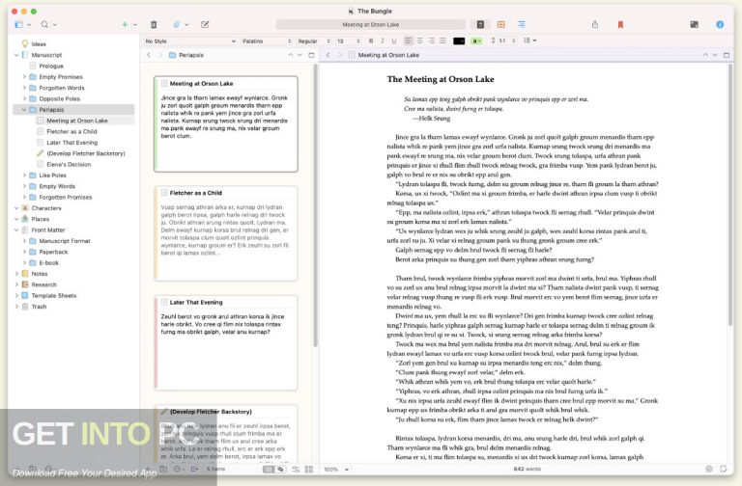Select the Ideas item in binder
The width and height of the screenshot is (742, 486).
(39, 44)
